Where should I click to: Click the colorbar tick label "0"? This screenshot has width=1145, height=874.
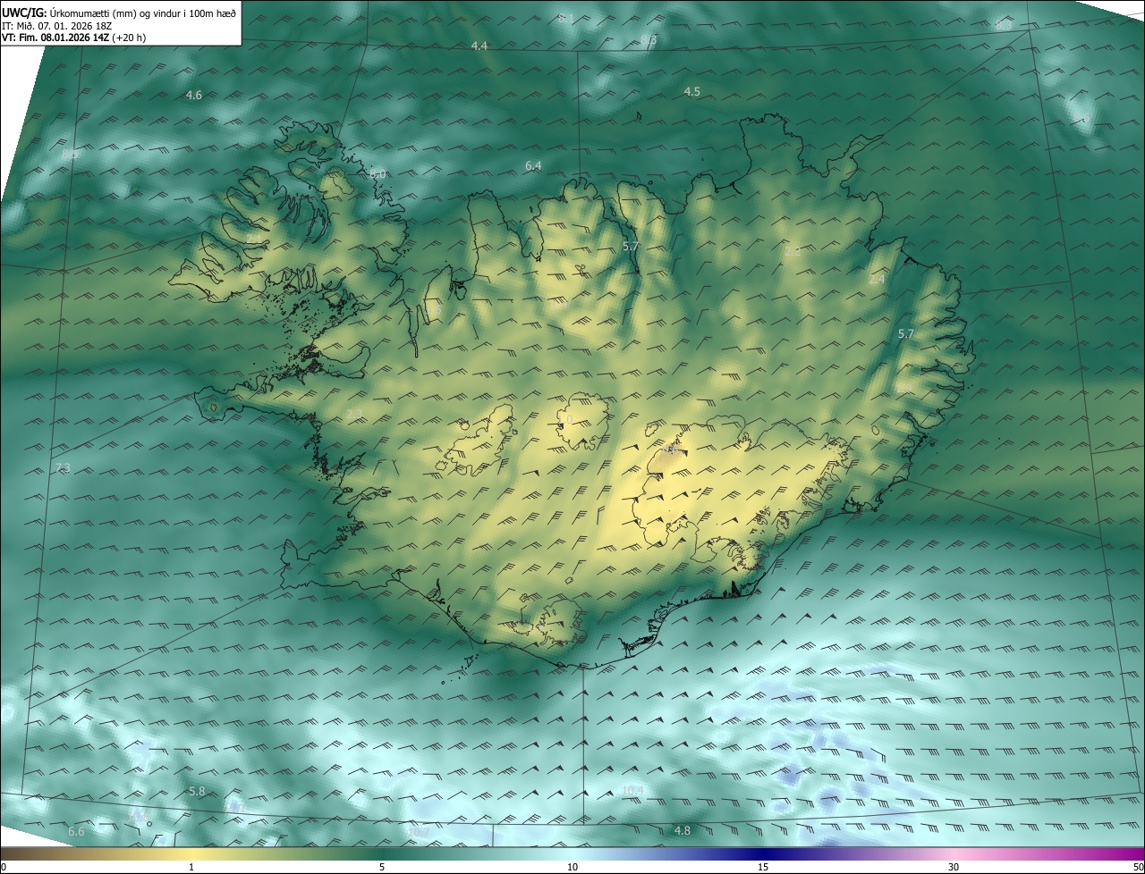(4, 867)
